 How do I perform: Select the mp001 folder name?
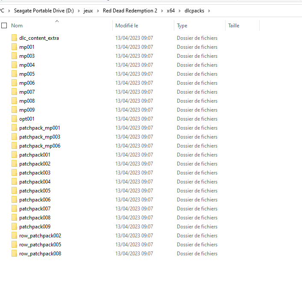(27, 47)
